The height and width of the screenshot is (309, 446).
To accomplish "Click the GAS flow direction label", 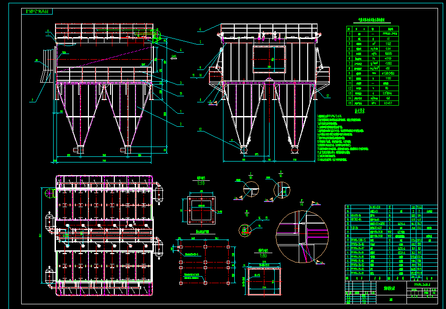I will [x=175, y=56].
